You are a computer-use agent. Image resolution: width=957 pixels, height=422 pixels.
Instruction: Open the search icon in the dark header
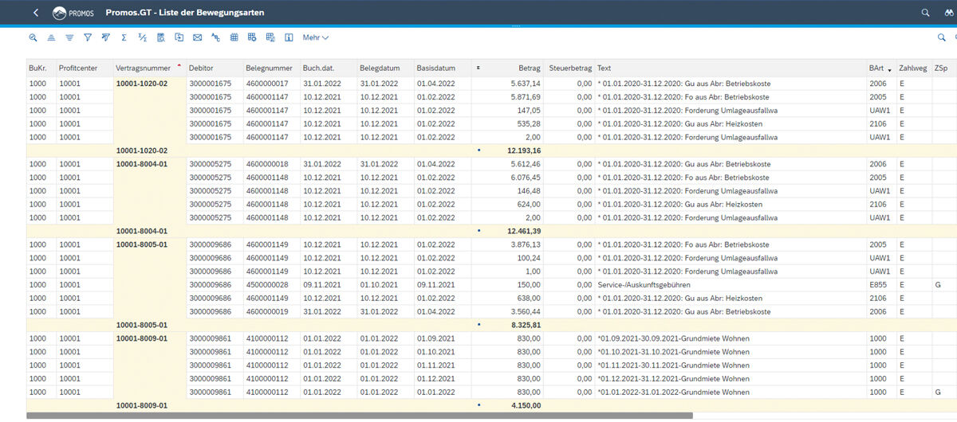(x=925, y=13)
